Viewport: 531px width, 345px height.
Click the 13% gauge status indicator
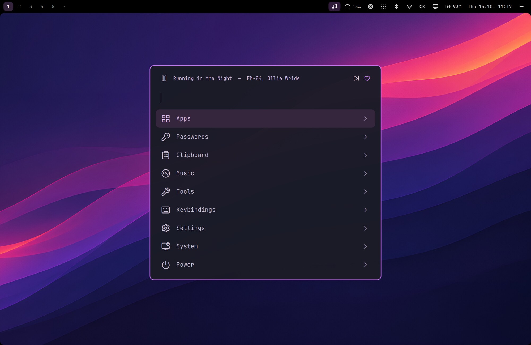(x=353, y=6)
